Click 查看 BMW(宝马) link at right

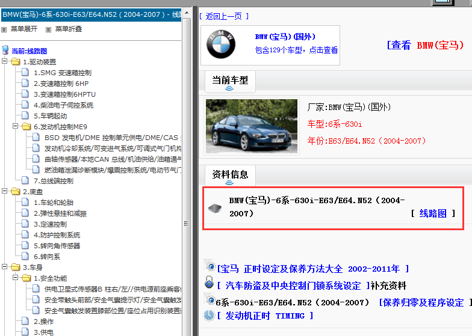[425, 45]
